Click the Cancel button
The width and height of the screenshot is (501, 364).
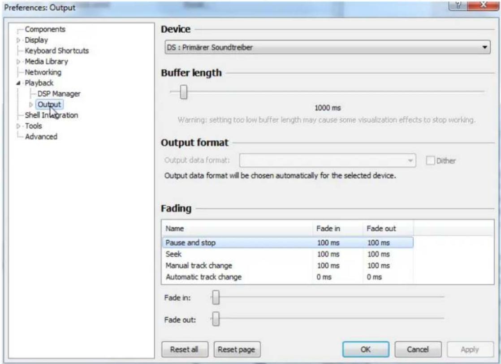[x=418, y=349]
